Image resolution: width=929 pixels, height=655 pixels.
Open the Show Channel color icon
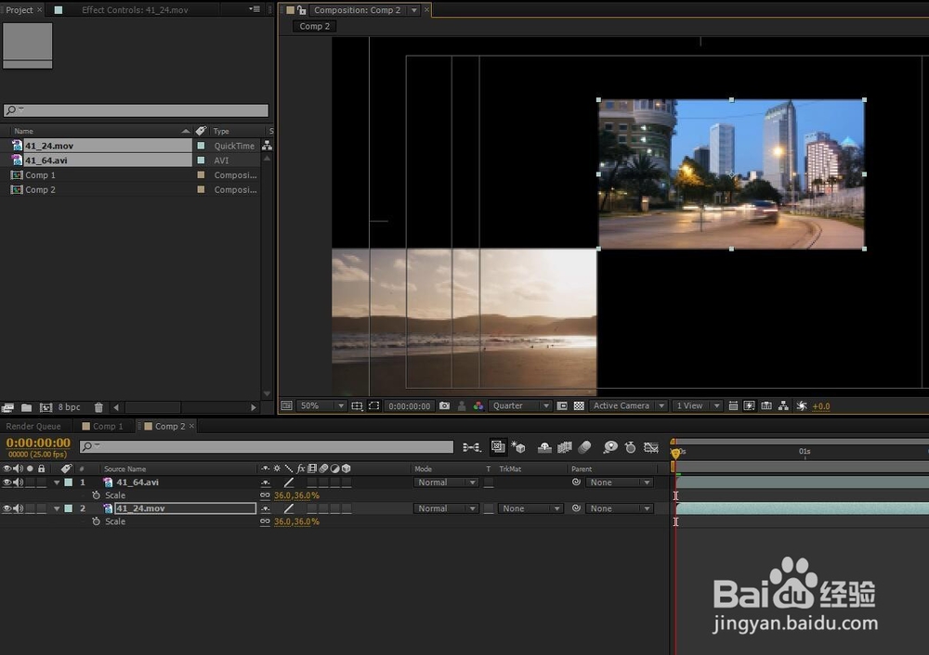(478, 406)
